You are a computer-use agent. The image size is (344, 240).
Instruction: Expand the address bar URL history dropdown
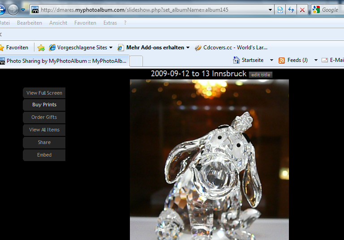pos(270,9)
